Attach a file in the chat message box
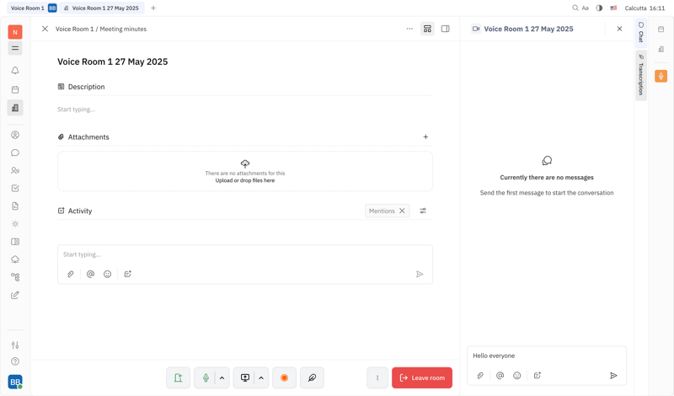The height and width of the screenshot is (396, 674). 480,376
